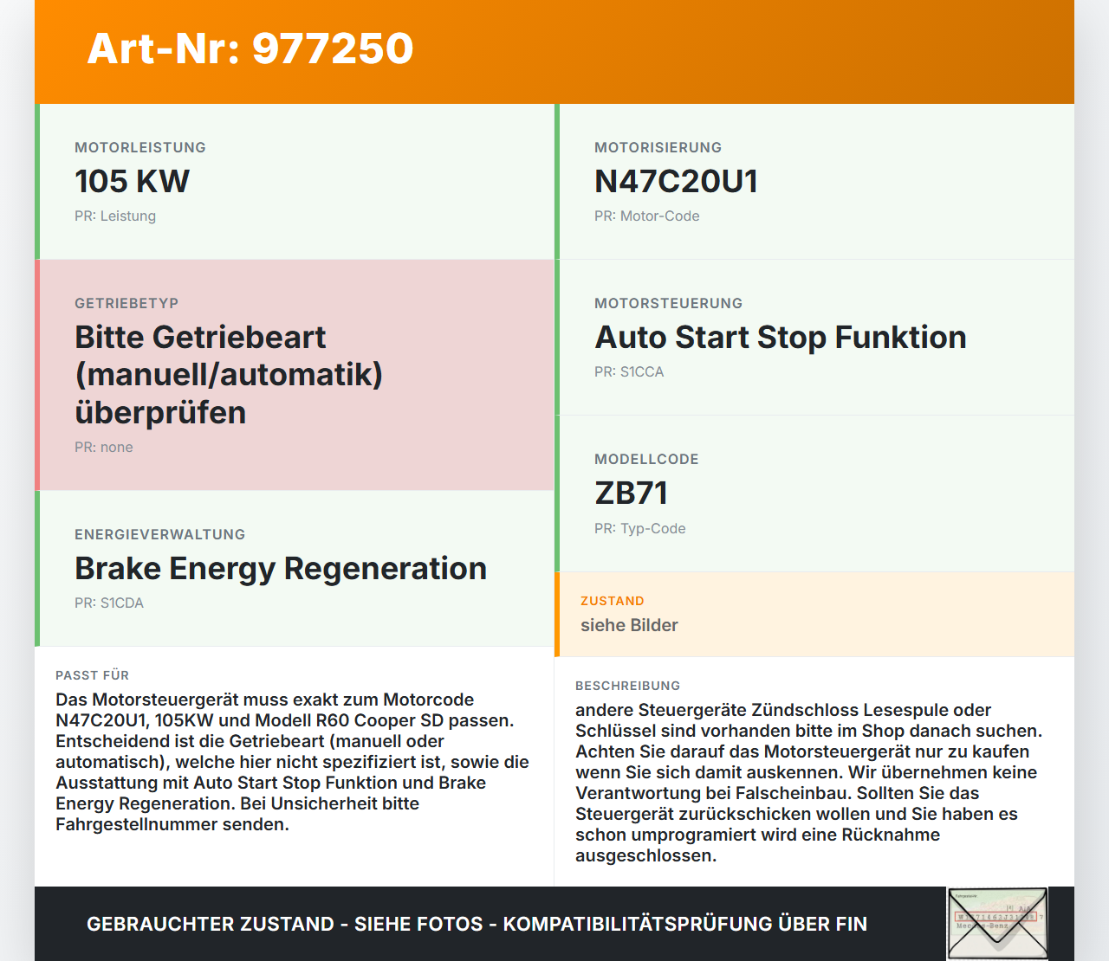This screenshot has width=1109, height=961.
Task: Click the Beschreibung description paragraph
Action: click(810, 783)
